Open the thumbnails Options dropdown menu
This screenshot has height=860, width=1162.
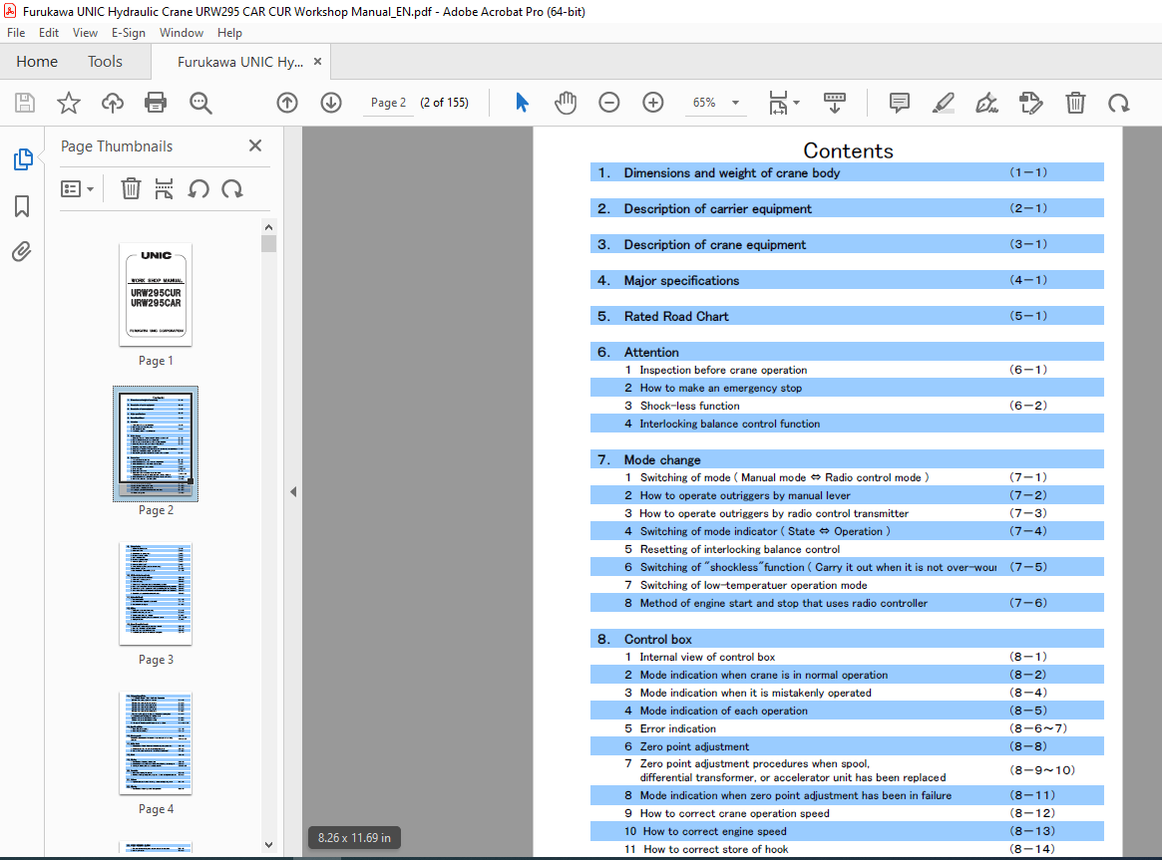pos(77,189)
